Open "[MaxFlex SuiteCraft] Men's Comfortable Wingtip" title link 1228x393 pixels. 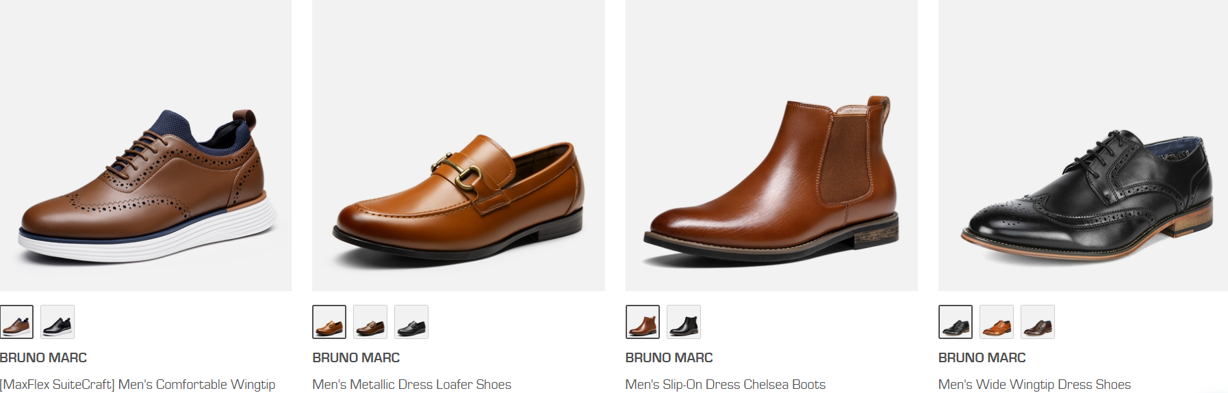tap(138, 384)
